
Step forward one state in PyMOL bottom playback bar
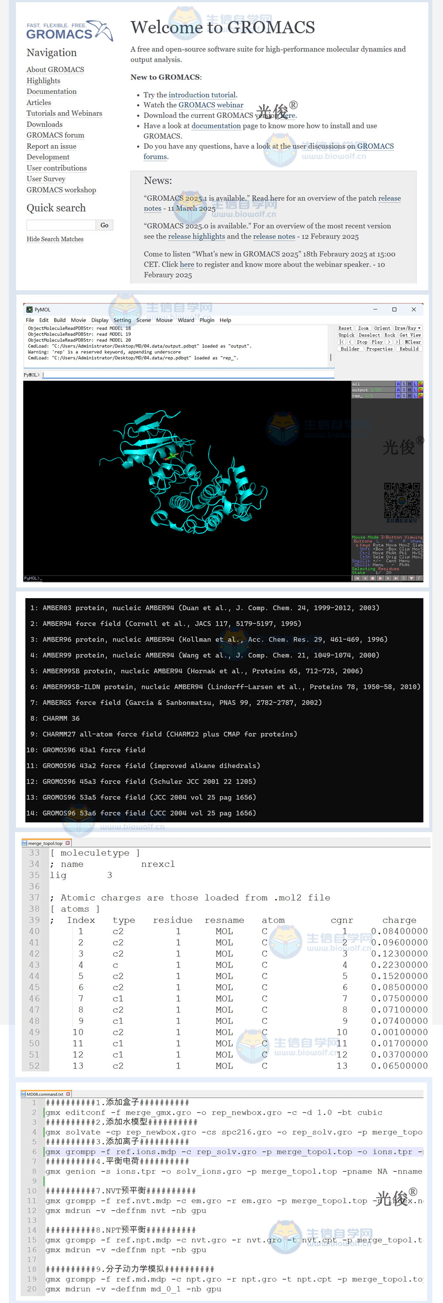click(388, 578)
